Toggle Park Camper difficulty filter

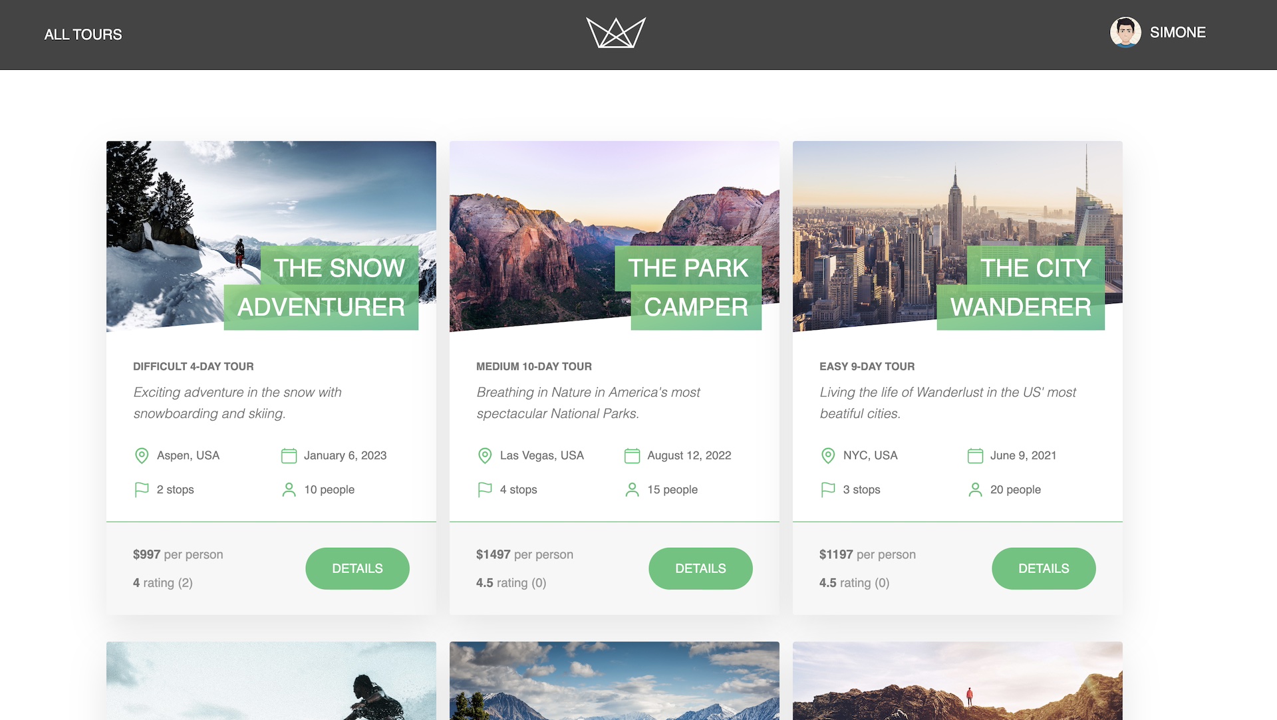[533, 366]
